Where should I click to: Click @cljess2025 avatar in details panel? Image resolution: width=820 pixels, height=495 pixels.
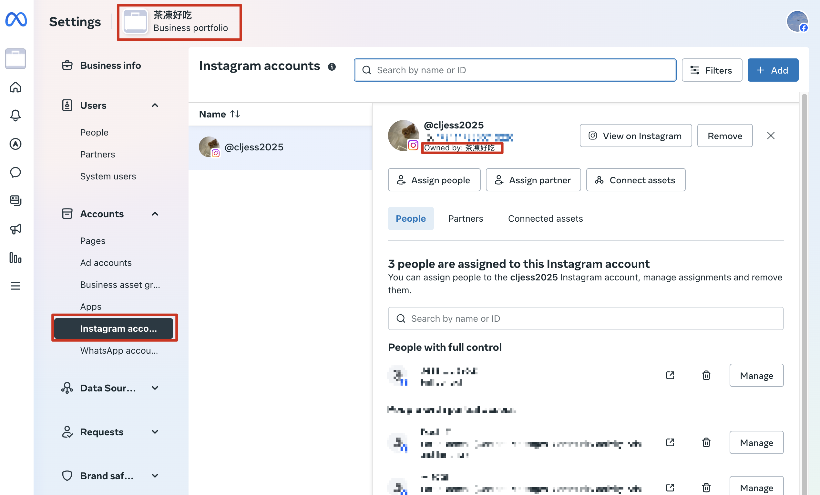403,136
